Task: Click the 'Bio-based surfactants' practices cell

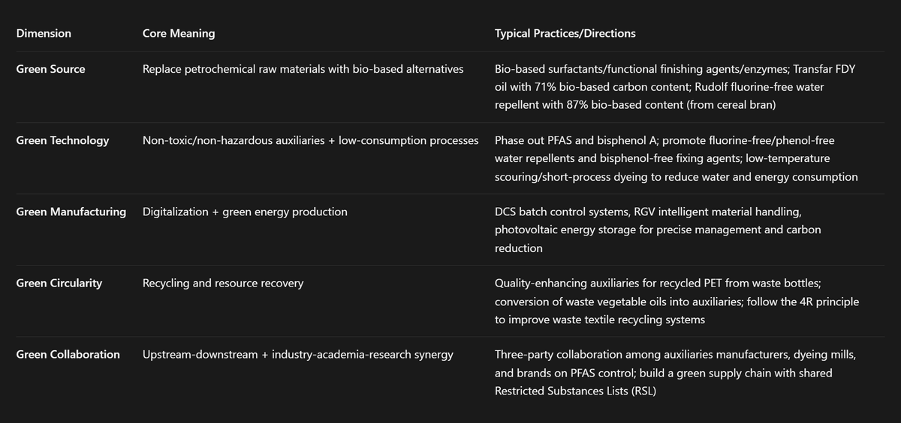Action: point(675,87)
